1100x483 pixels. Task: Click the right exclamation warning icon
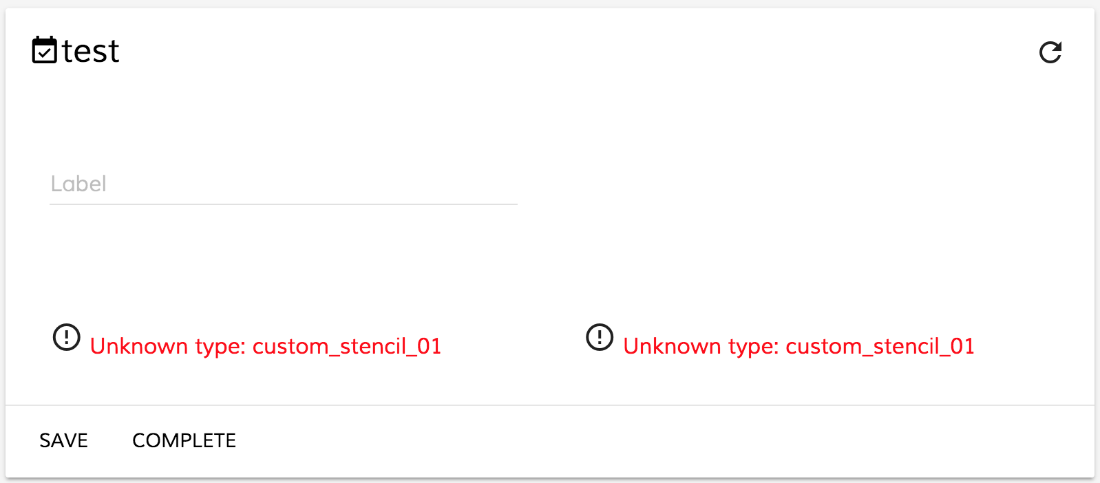[600, 337]
